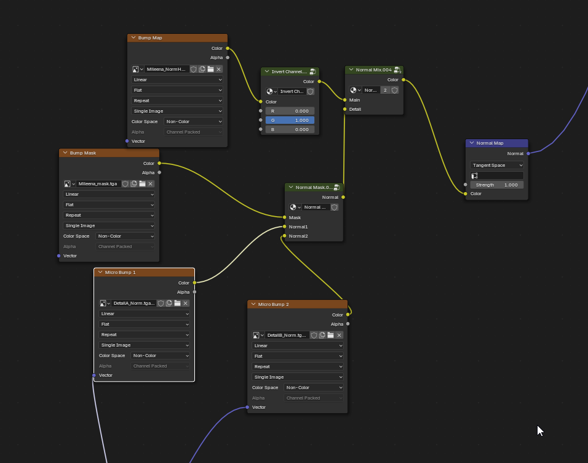Select the Micro Bump 2 node header title

pyautogui.click(x=273, y=304)
